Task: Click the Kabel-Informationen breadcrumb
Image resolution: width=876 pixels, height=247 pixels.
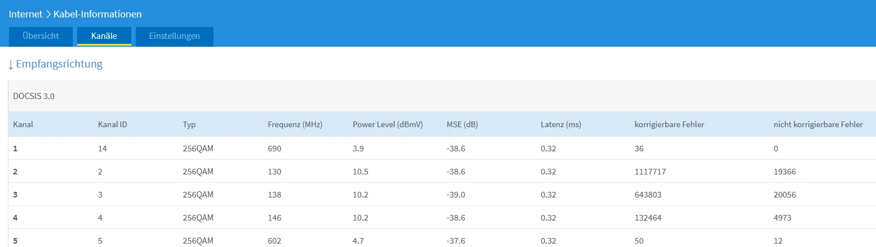Action: coord(97,14)
